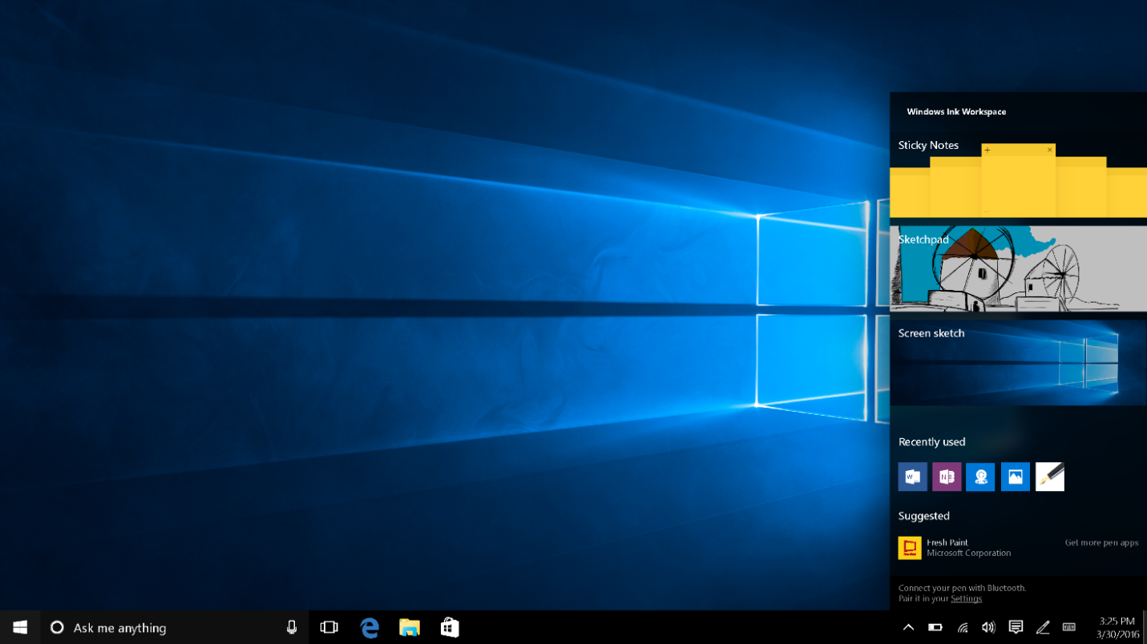Image resolution: width=1147 pixels, height=644 pixels.
Task: Toggle the speaker volume icon
Action: (988, 627)
